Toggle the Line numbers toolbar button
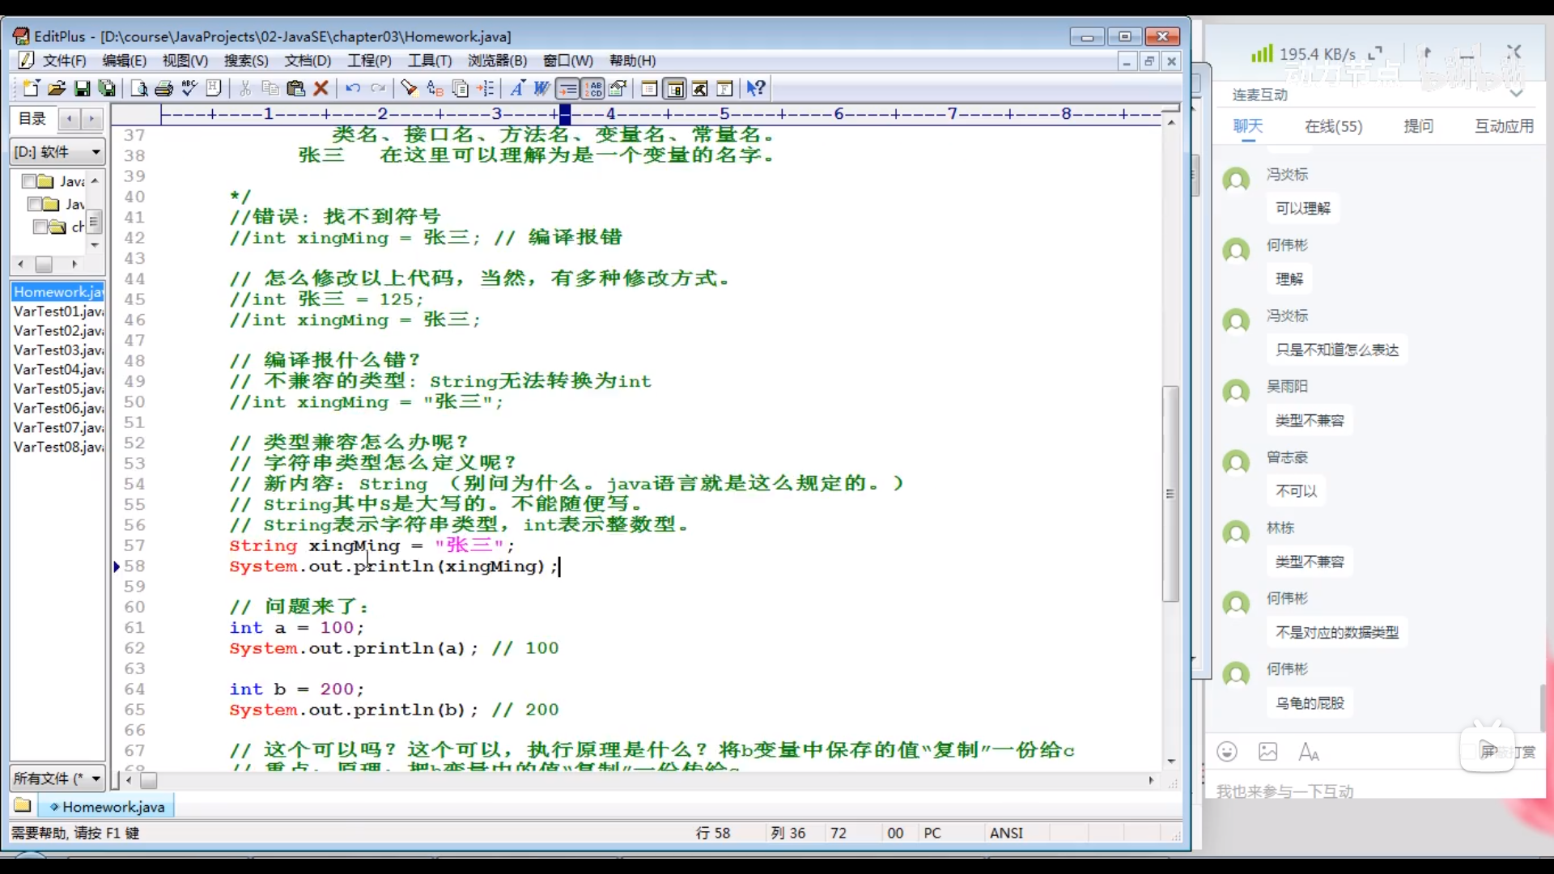The image size is (1554, 874). click(594, 88)
